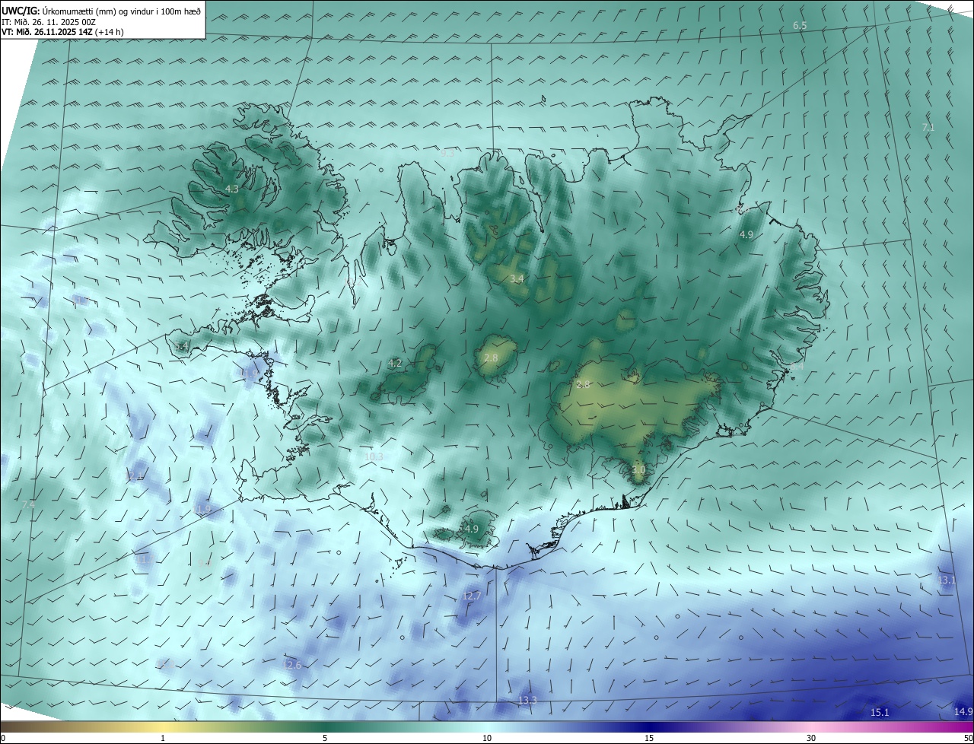The image size is (974, 744).
Task: Click the initial time "IT: Mið. 26. 11. 2025 00Z"
Action: 49,23
